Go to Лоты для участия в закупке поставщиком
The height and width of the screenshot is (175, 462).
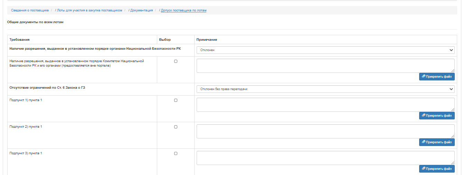point(89,10)
